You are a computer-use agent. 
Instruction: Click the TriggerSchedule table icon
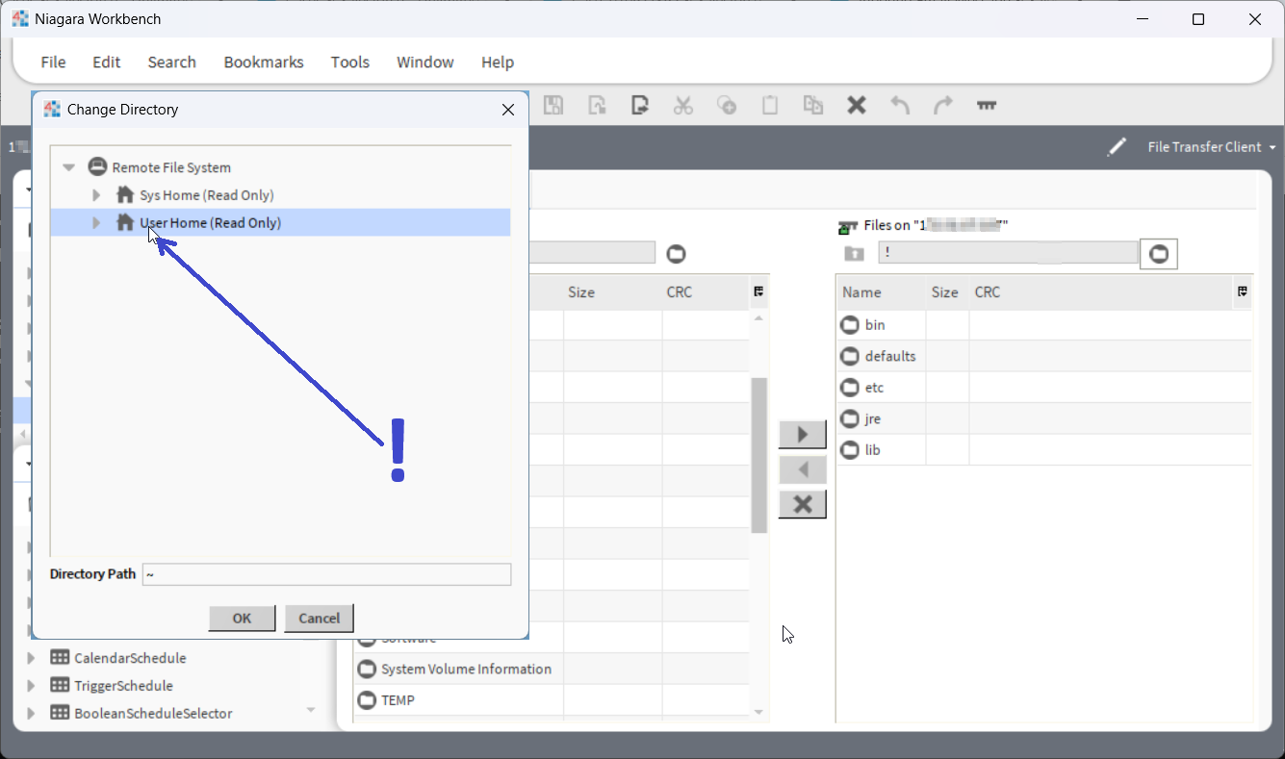click(x=60, y=686)
